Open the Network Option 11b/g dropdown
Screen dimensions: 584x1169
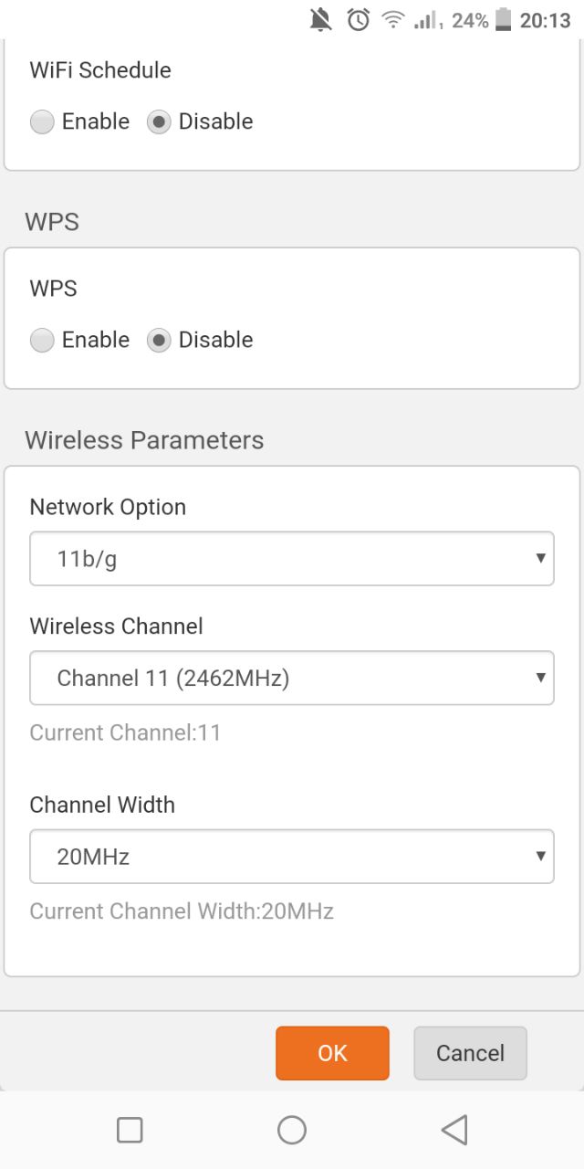click(292, 559)
